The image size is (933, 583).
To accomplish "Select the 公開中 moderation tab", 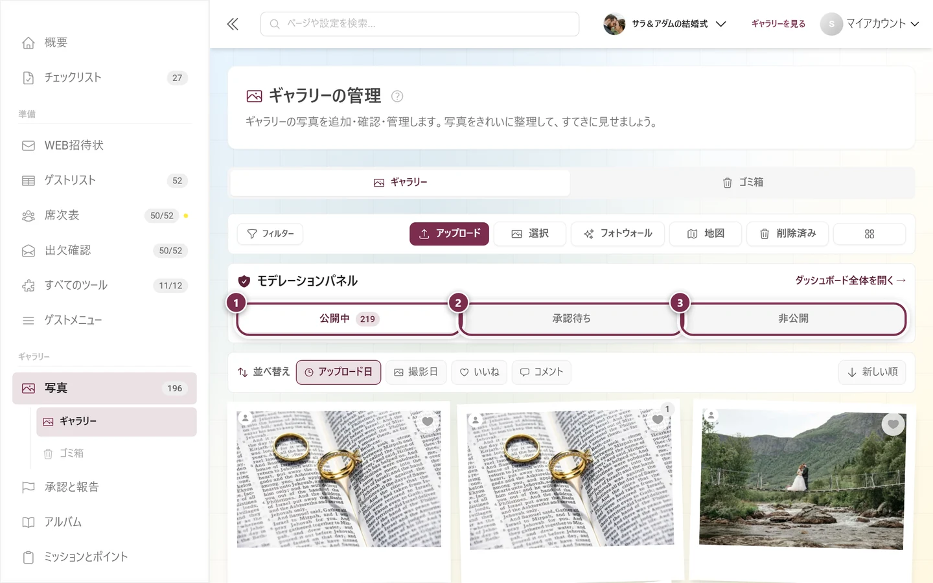I will coord(349,319).
